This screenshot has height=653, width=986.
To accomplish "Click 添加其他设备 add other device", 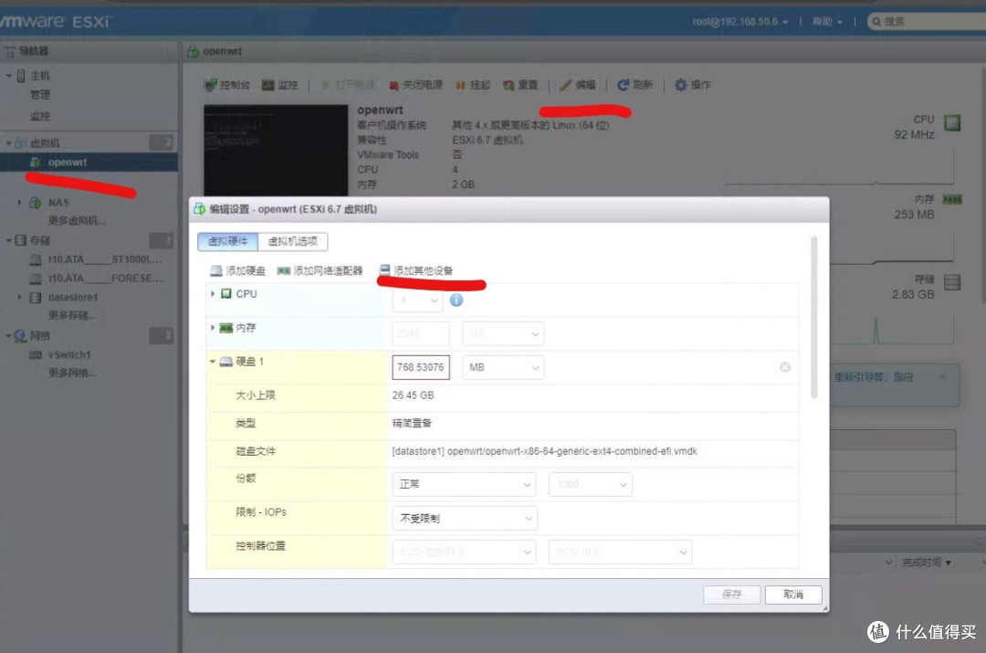I will pyautogui.click(x=415, y=270).
